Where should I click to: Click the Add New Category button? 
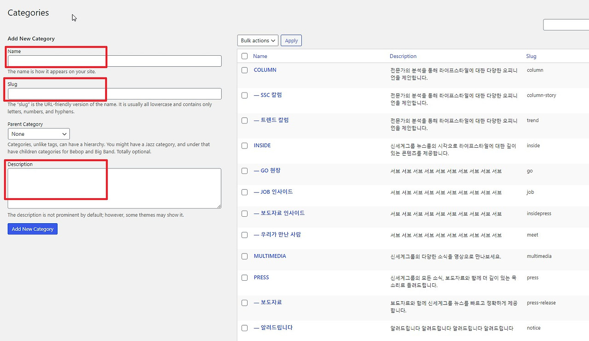click(33, 229)
